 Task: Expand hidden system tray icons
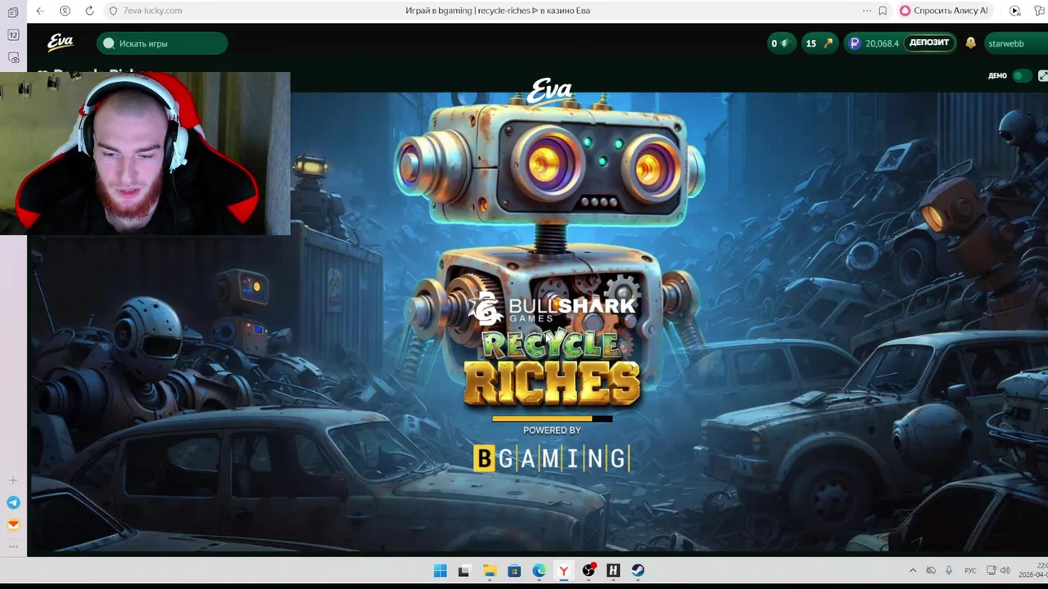[x=913, y=570]
